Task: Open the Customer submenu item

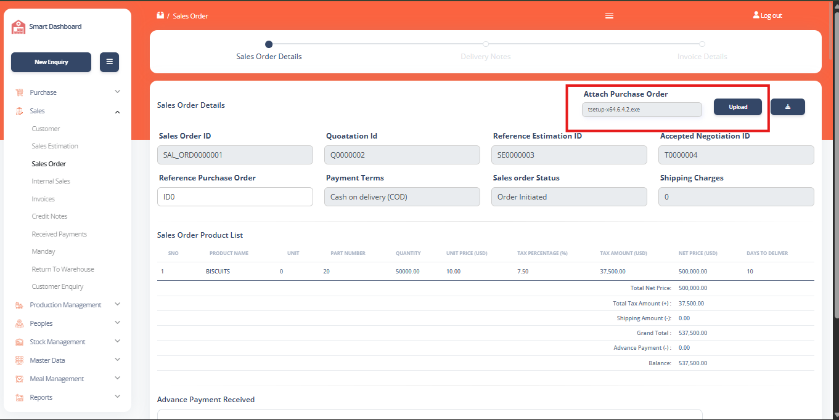Action: coord(46,129)
